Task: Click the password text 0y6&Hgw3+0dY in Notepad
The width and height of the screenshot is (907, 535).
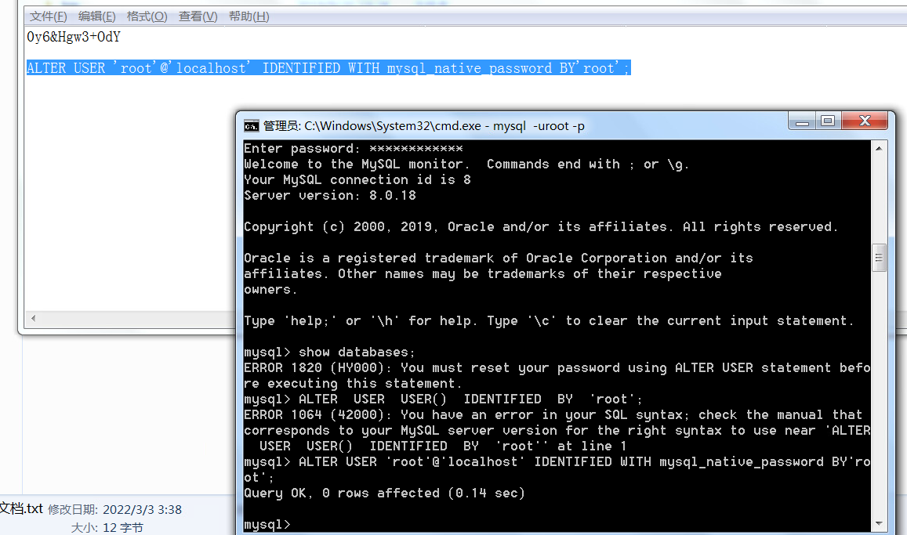Action: tap(74, 37)
